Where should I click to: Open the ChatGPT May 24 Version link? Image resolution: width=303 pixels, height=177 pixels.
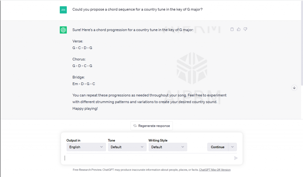(215, 170)
